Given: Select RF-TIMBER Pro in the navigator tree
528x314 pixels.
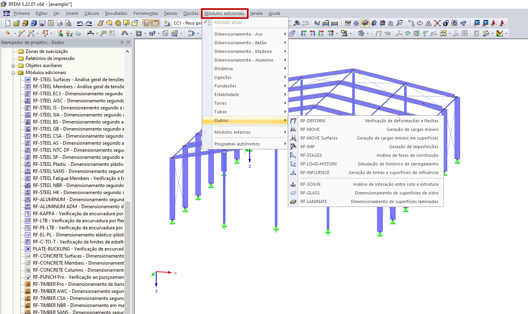Looking at the screenshot, I should (78, 284).
